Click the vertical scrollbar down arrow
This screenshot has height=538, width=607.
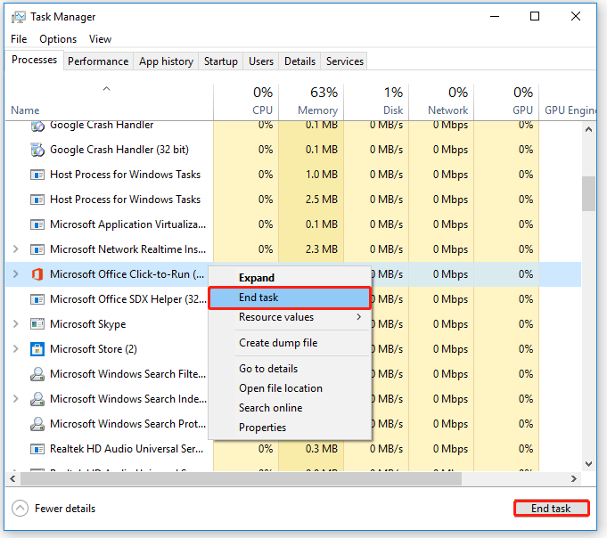coord(589,464)
